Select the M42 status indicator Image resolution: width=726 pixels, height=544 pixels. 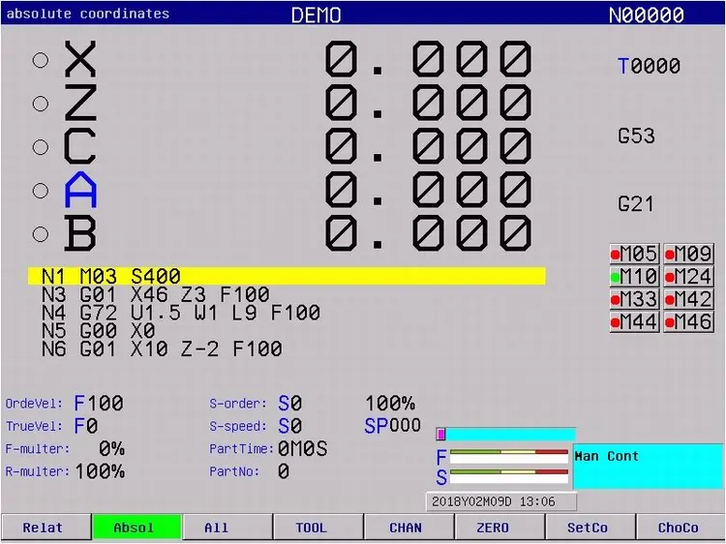pos(688,299)
